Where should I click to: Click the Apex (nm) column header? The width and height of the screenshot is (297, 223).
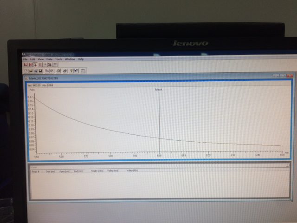coord(65,171)
